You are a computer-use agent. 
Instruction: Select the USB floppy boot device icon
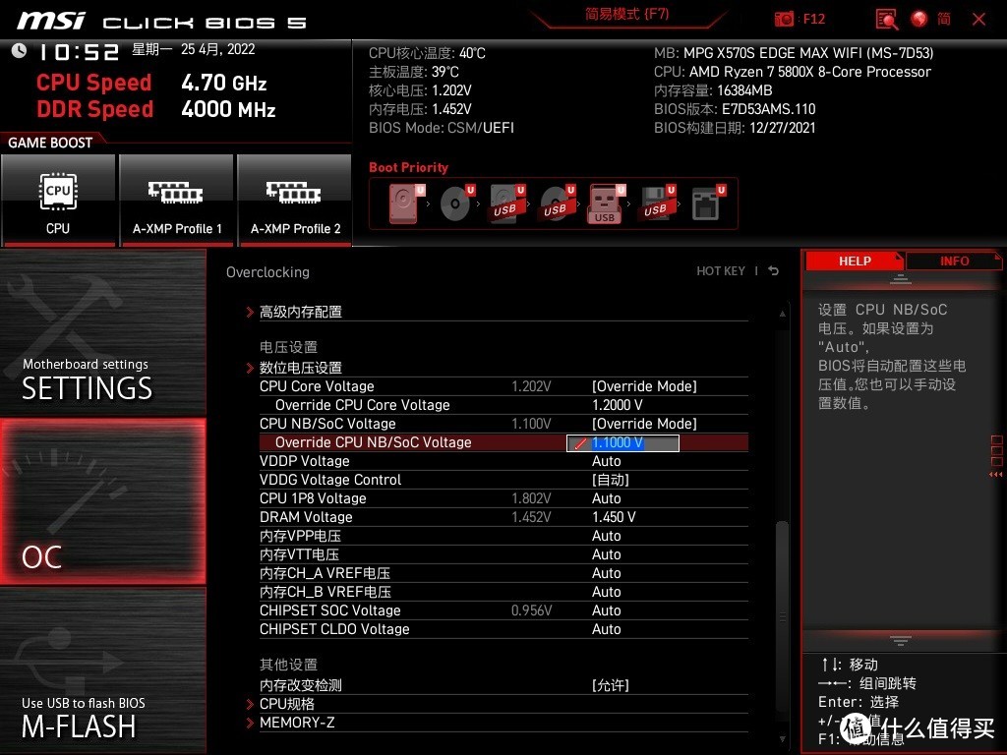point(657,203)
